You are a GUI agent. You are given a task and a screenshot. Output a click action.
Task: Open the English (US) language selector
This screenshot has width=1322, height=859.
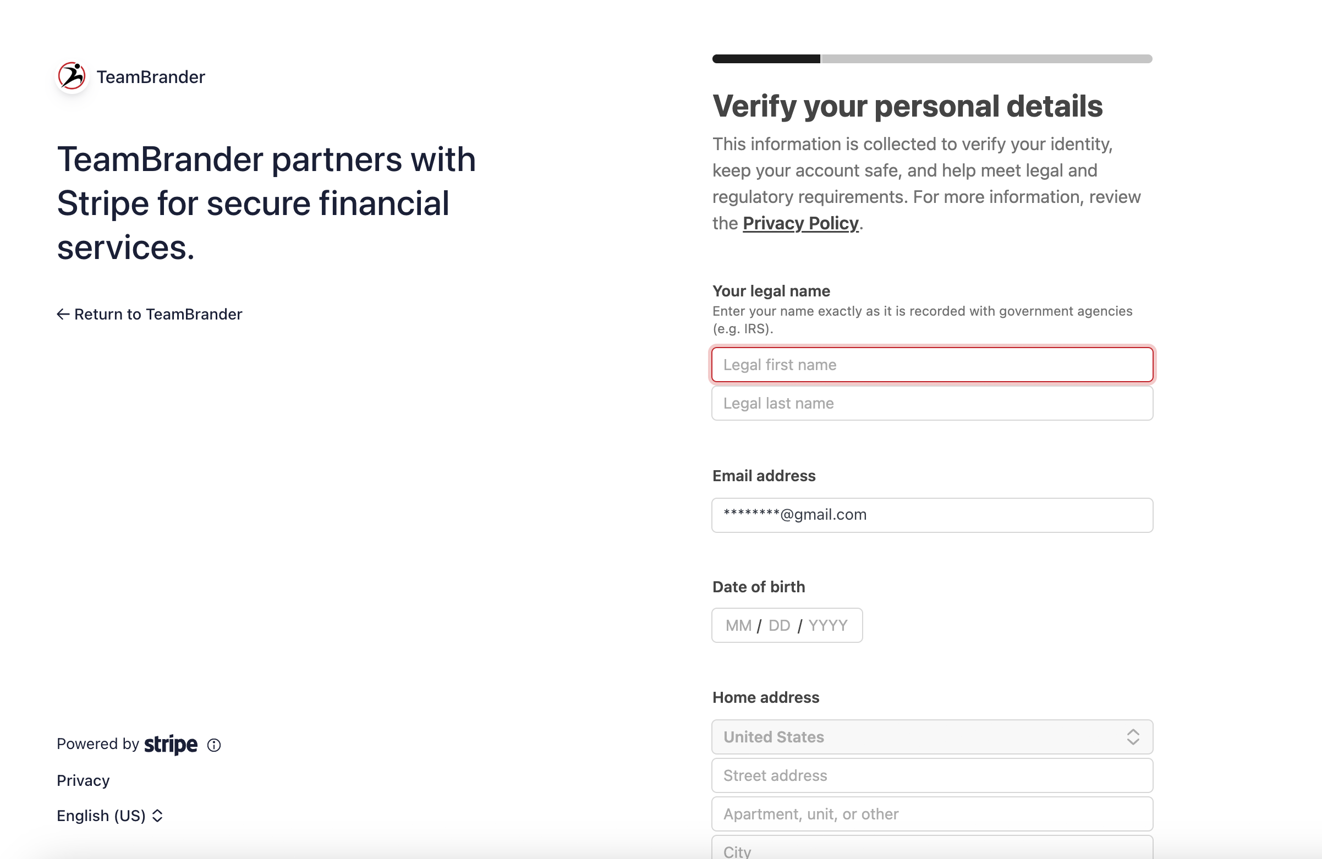coord(109,816)
